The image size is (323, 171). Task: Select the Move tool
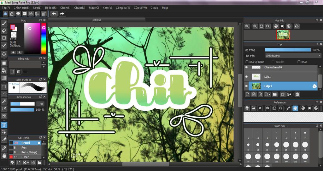click(x=4, y=54)
